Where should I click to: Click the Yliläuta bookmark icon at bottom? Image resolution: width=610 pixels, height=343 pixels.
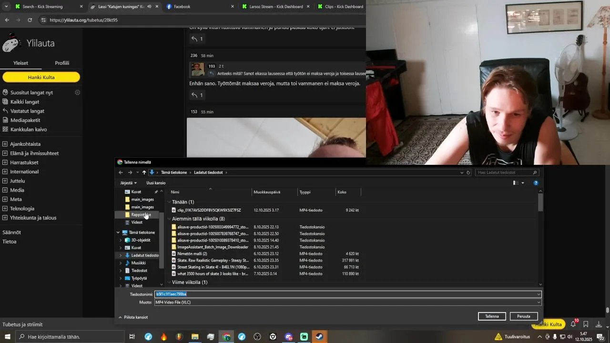(x=586, y=324)
